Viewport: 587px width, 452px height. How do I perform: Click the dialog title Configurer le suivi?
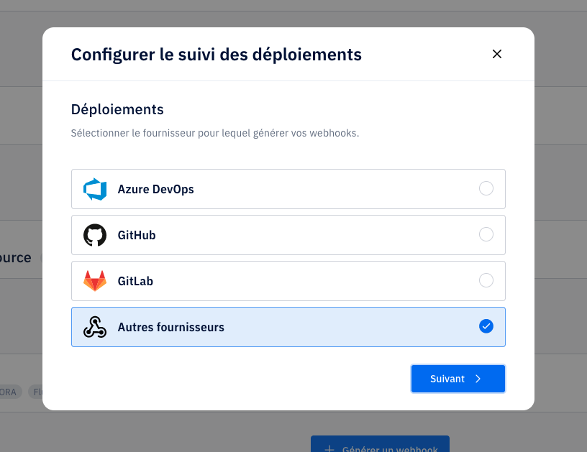coord(217,55)
